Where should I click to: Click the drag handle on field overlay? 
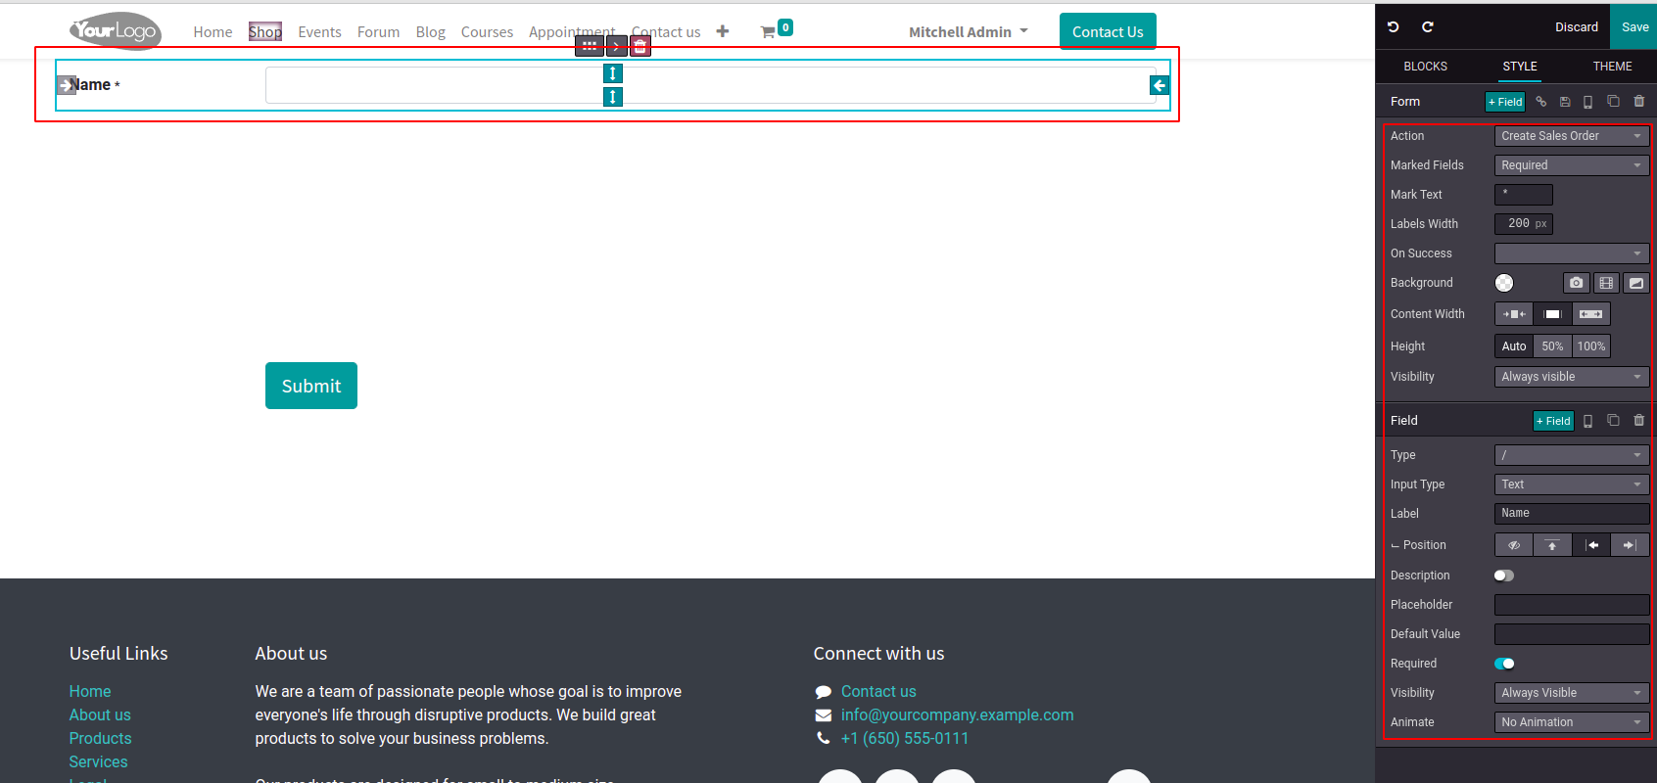point(590,46)
